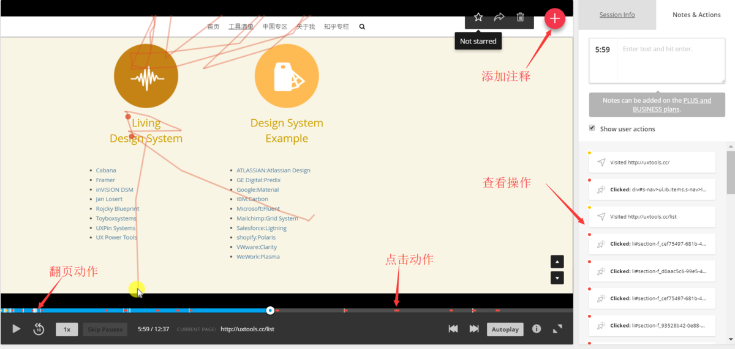
Task: Open 首页 in the site navigation
Action: tap(213, 27)
